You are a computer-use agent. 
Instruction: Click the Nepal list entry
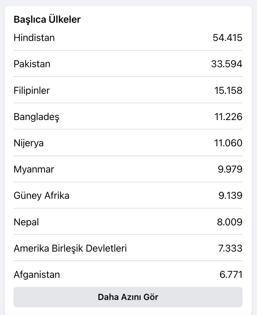coord(128,222)
